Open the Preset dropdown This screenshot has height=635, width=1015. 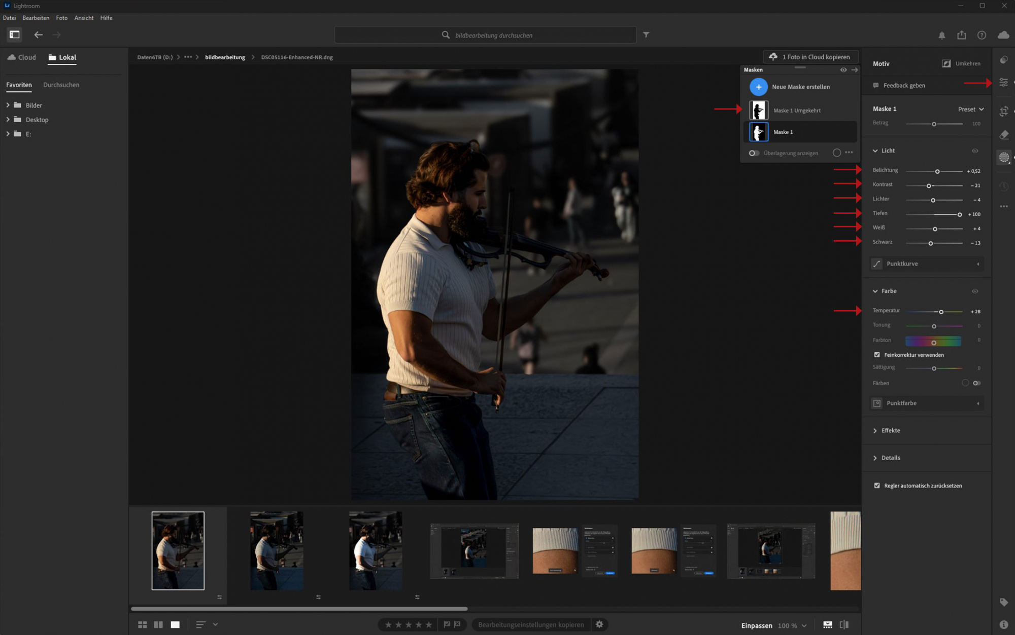[970, 109]
